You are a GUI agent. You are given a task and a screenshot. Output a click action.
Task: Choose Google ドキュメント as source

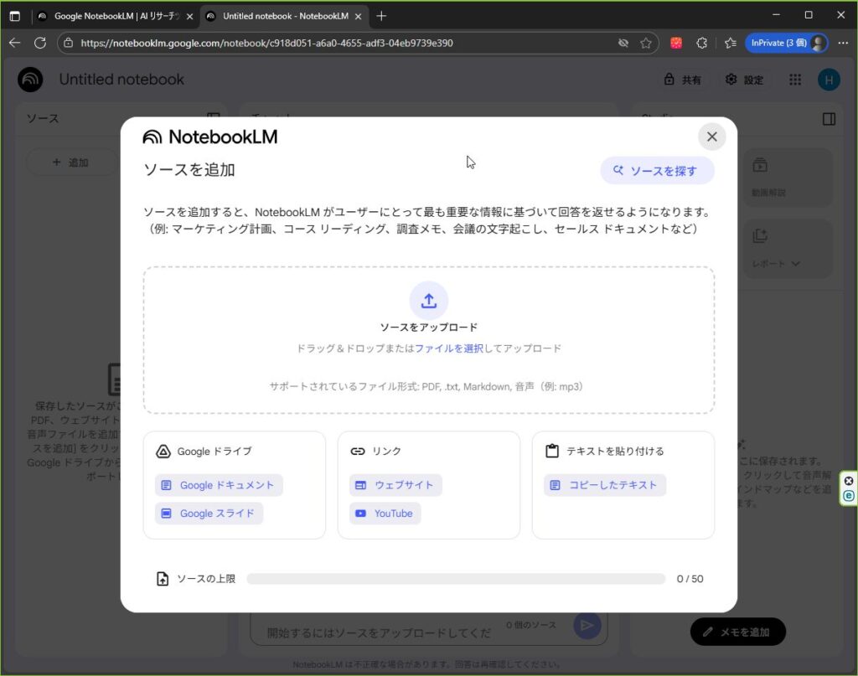tap(219, 485)
